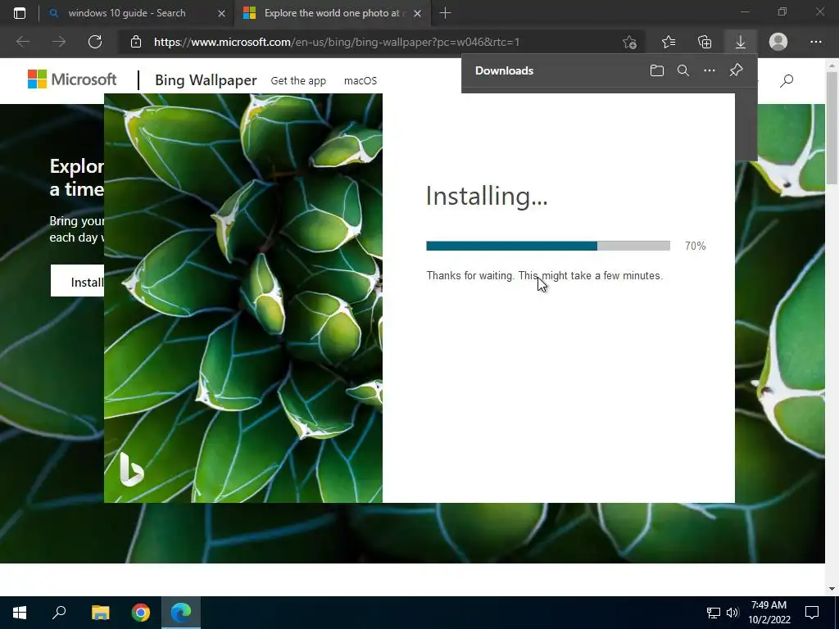Open File Explorer from the taskbar

100,613
